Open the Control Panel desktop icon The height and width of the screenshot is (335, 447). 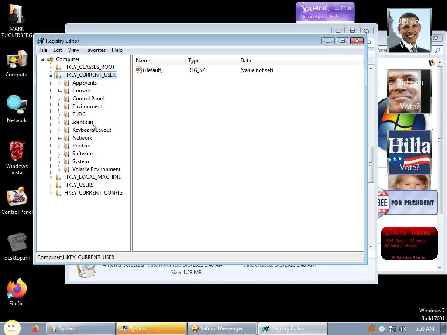coord(17,197)
